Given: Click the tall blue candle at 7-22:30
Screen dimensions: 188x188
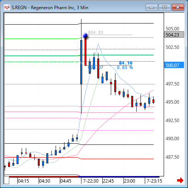Looking at the screenshot, I should [x=81, y=62].
